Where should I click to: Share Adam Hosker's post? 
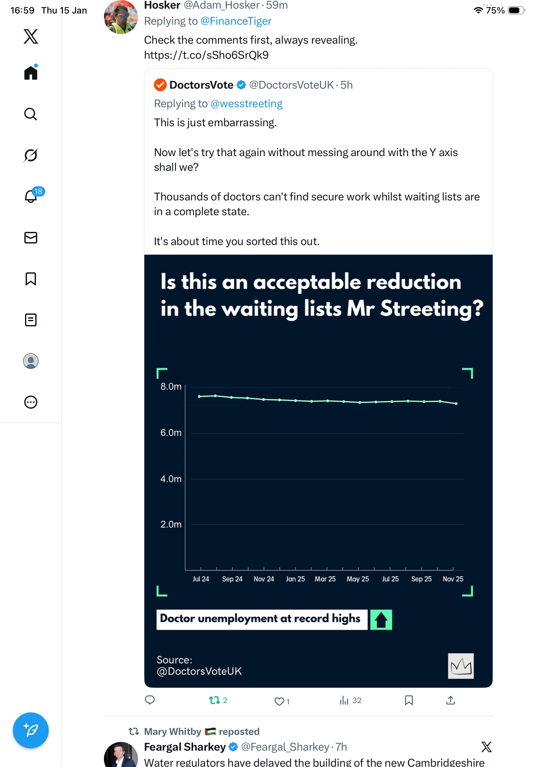click(451, 700)
